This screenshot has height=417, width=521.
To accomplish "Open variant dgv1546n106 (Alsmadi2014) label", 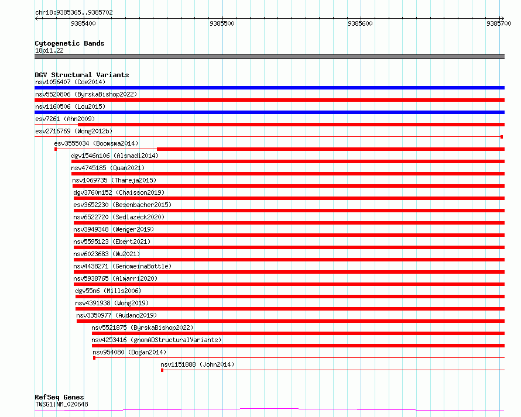I will [x=115, y=156].
